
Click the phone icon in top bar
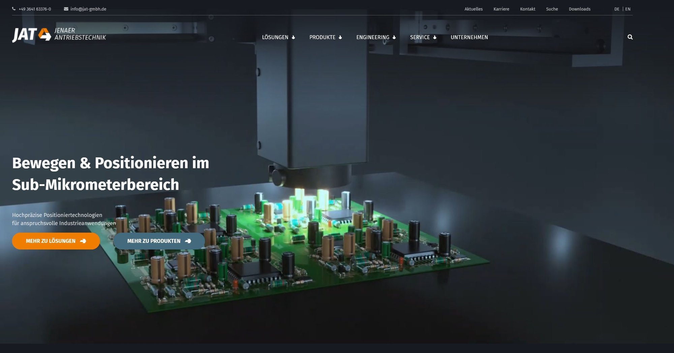point(14,9)
